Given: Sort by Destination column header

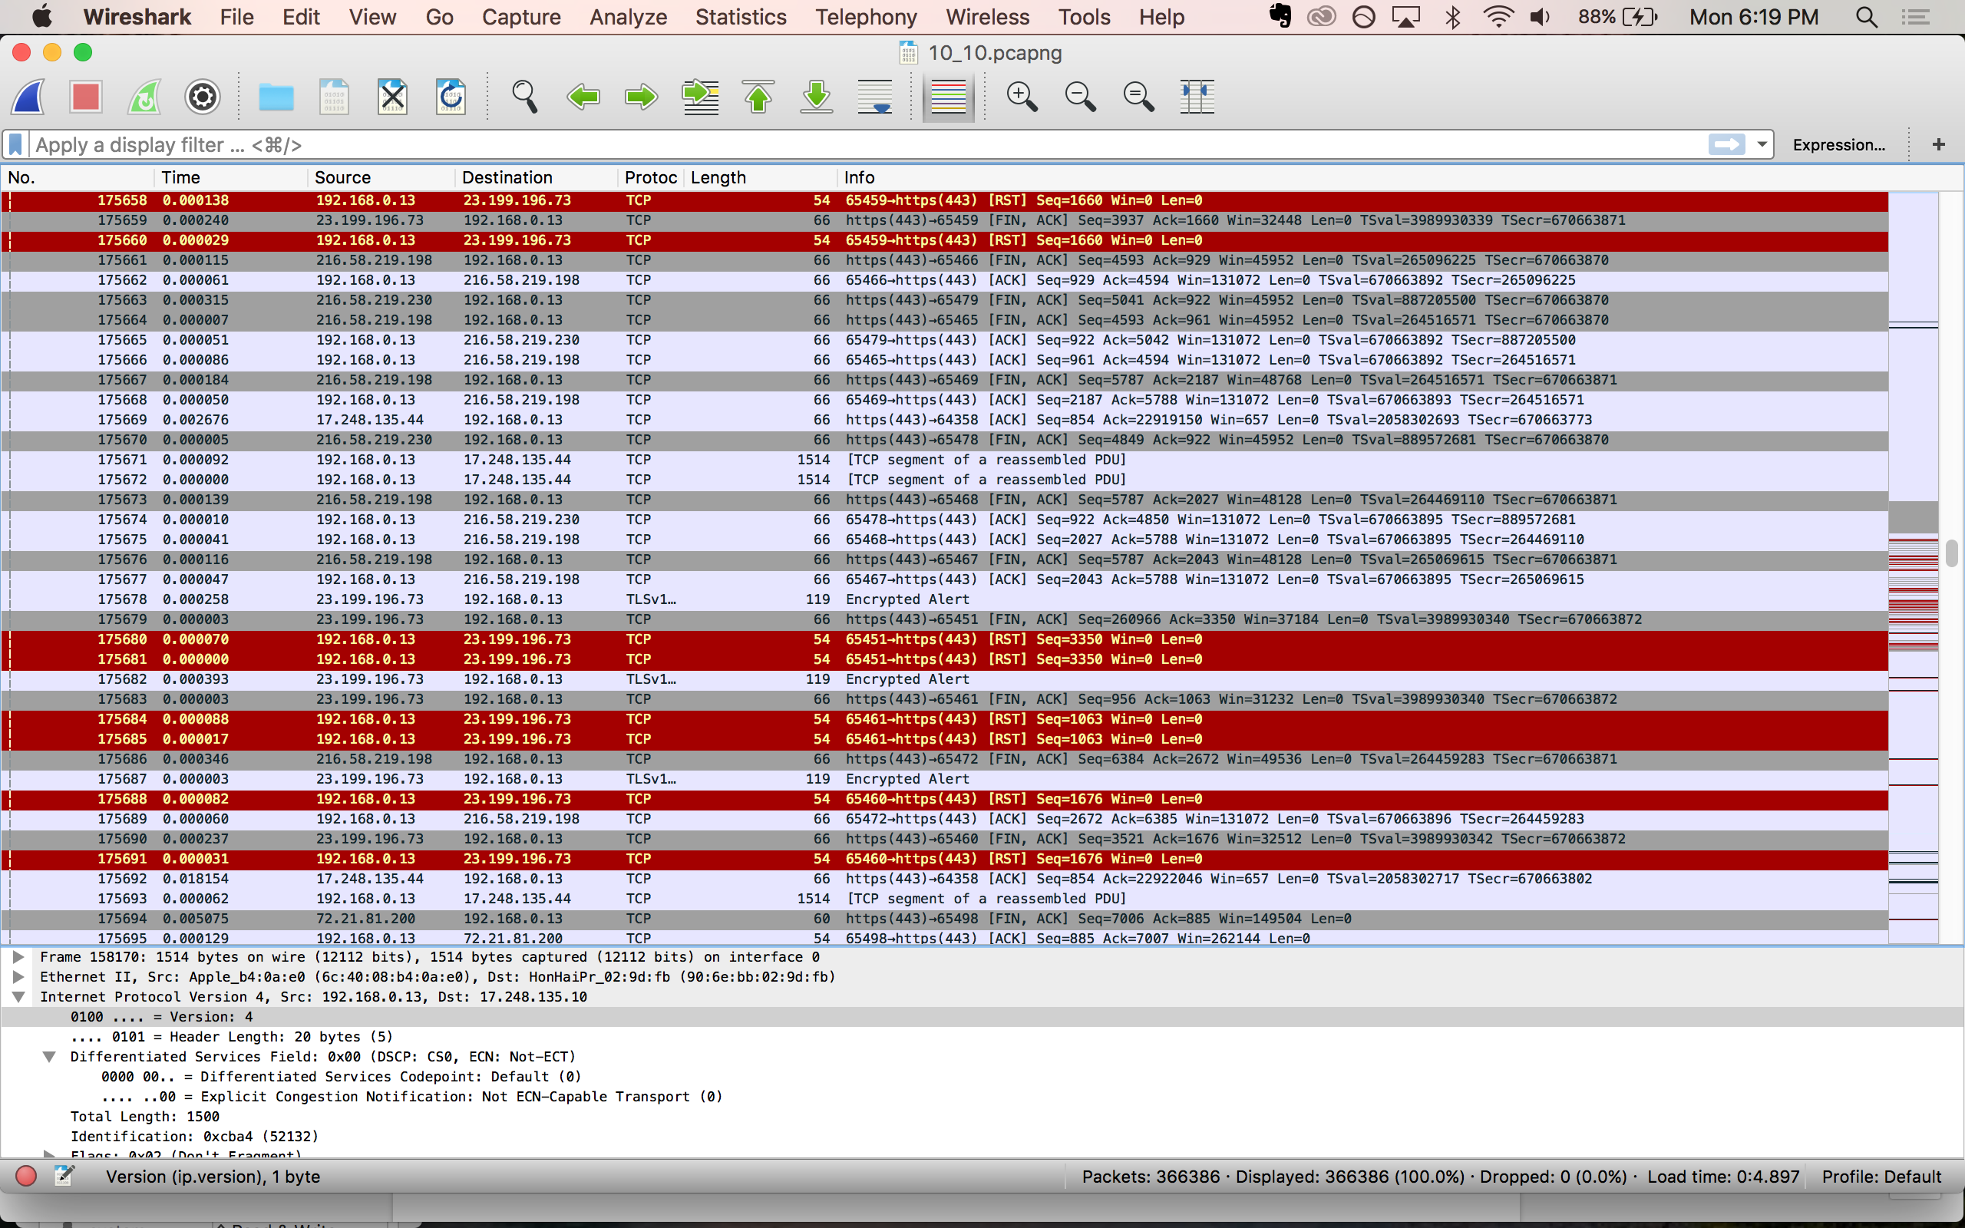Looking at the screenshot, I should 536,177.
